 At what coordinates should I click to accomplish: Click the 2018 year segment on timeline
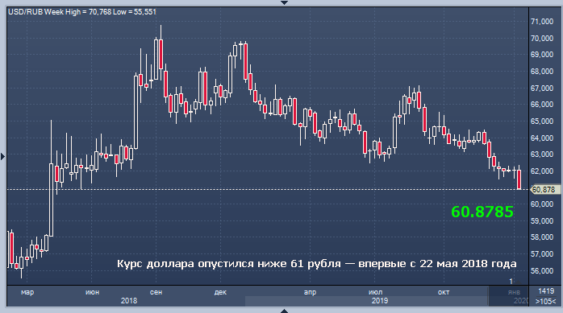(x=129, y=301)
